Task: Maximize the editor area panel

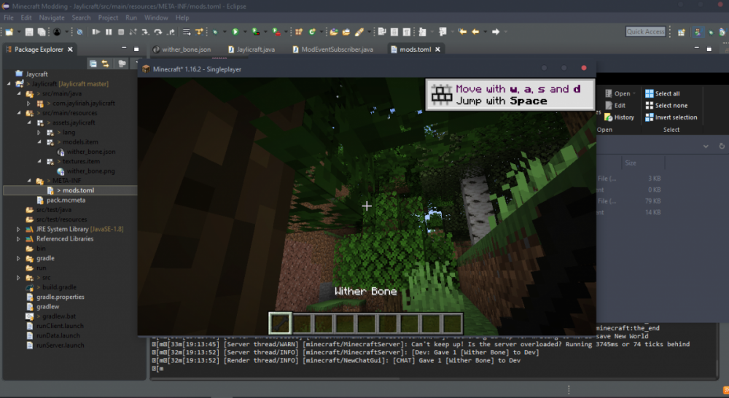Action: (x=709, y=48)
